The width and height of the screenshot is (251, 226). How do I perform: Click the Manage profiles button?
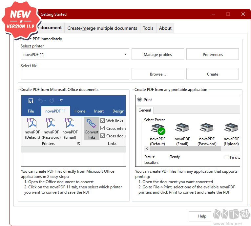click(157, 55)
